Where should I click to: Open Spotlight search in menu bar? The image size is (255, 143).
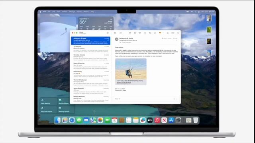pyautogui.click(x=195, y=12)
